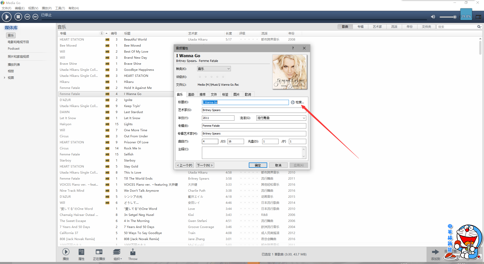Switch to the 歌词 (Lyrics) tab
This screenshot has height=264, width=484.
(248, 94)
